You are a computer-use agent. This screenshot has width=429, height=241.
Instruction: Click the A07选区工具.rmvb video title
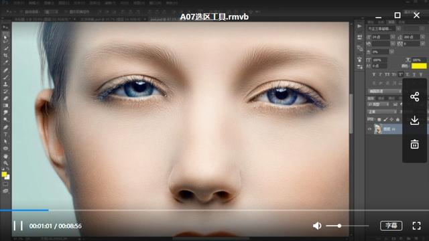pos(214,17)
